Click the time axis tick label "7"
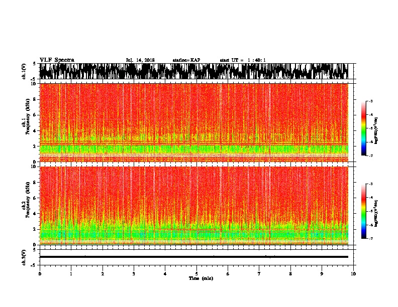Image resolution: width=398 pixels, height=307 pixels. pyautogui.click(x=259, y=274)
